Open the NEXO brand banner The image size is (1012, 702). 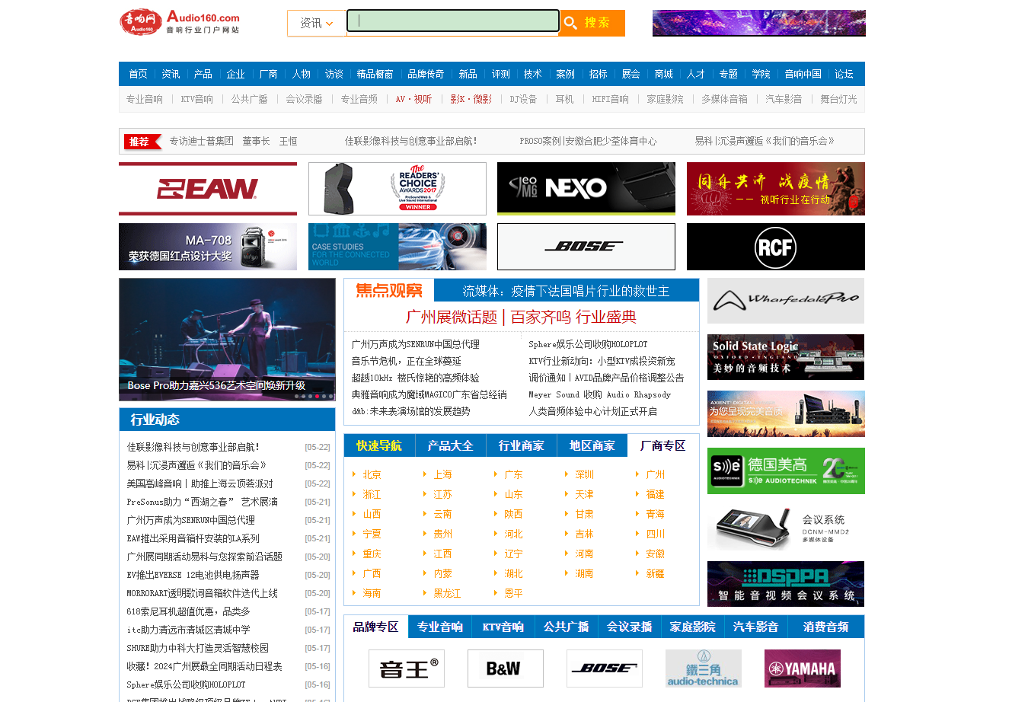586,189
